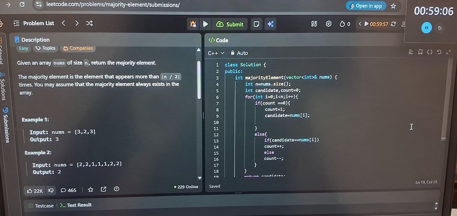This screenshot has width=457, height=216.
Task: Click on line 13 if(candidate==nums[i])
Action: tap(291, 140)
